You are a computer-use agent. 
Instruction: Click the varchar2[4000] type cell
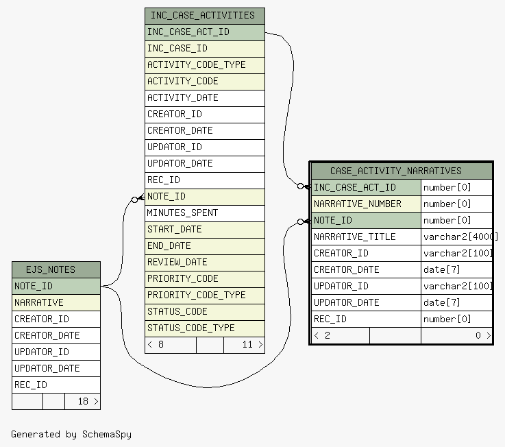point(457,237)
